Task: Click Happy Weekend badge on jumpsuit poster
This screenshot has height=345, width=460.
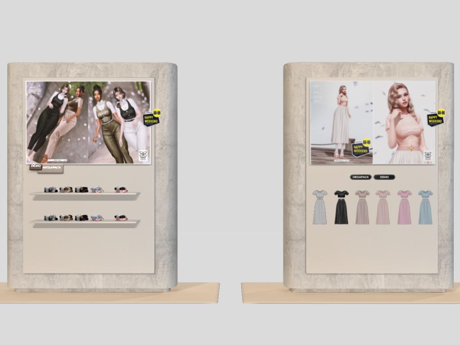Action: (x=152, y=118)
